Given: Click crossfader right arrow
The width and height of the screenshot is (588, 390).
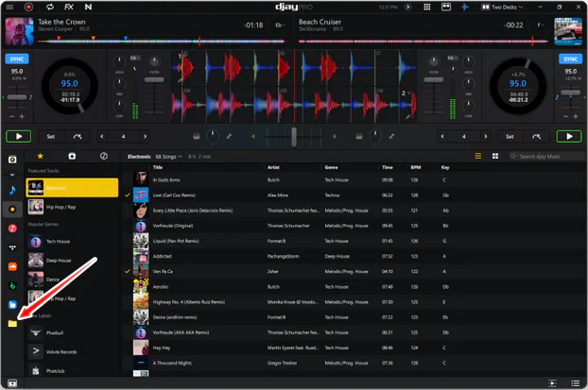Looking at the screenshot, I should coord(335,136).
